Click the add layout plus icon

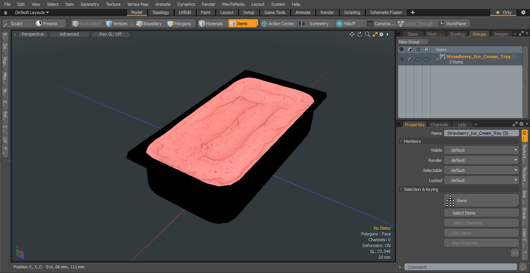(x=413, y=12)
